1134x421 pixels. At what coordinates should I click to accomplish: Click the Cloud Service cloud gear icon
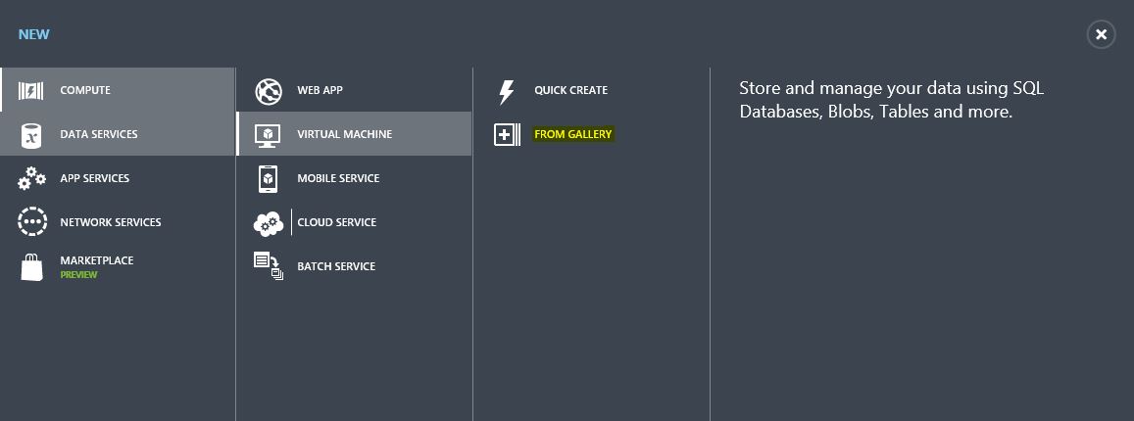(x=269, y=223)
